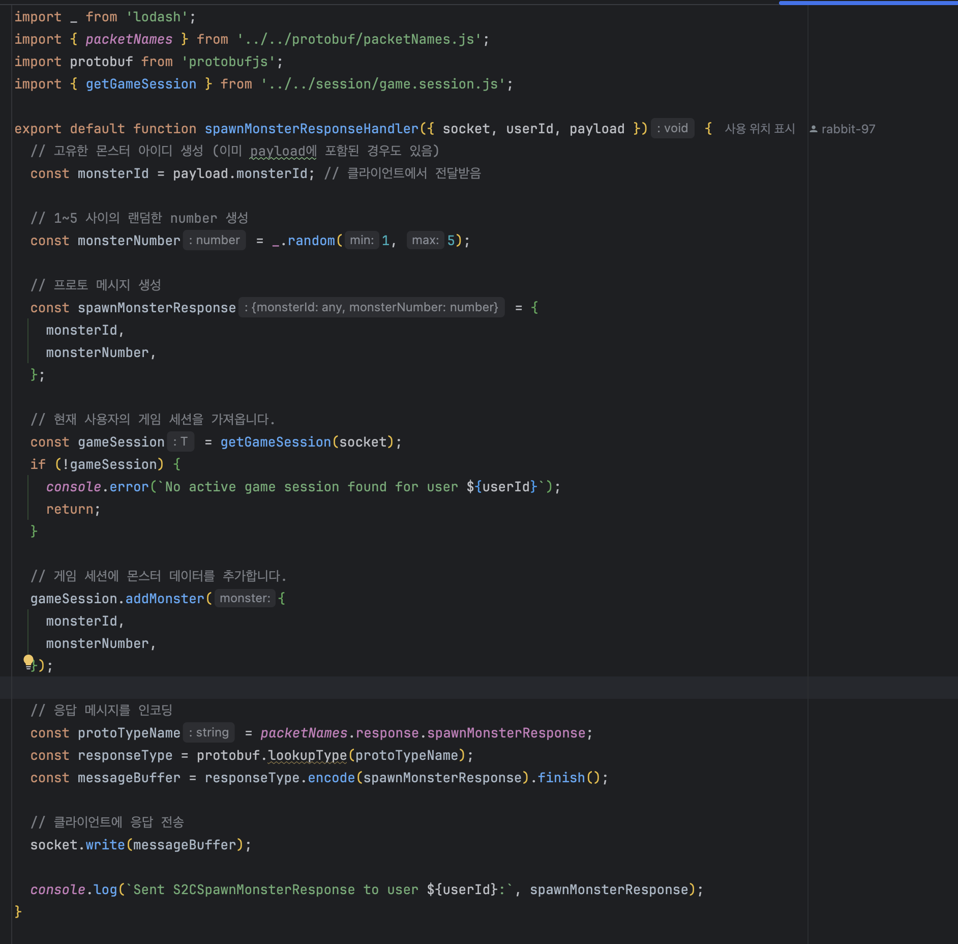This screenshot has width=958, height=944.
Task: Click the finish() method call
Action: click(x=569, y=778)
